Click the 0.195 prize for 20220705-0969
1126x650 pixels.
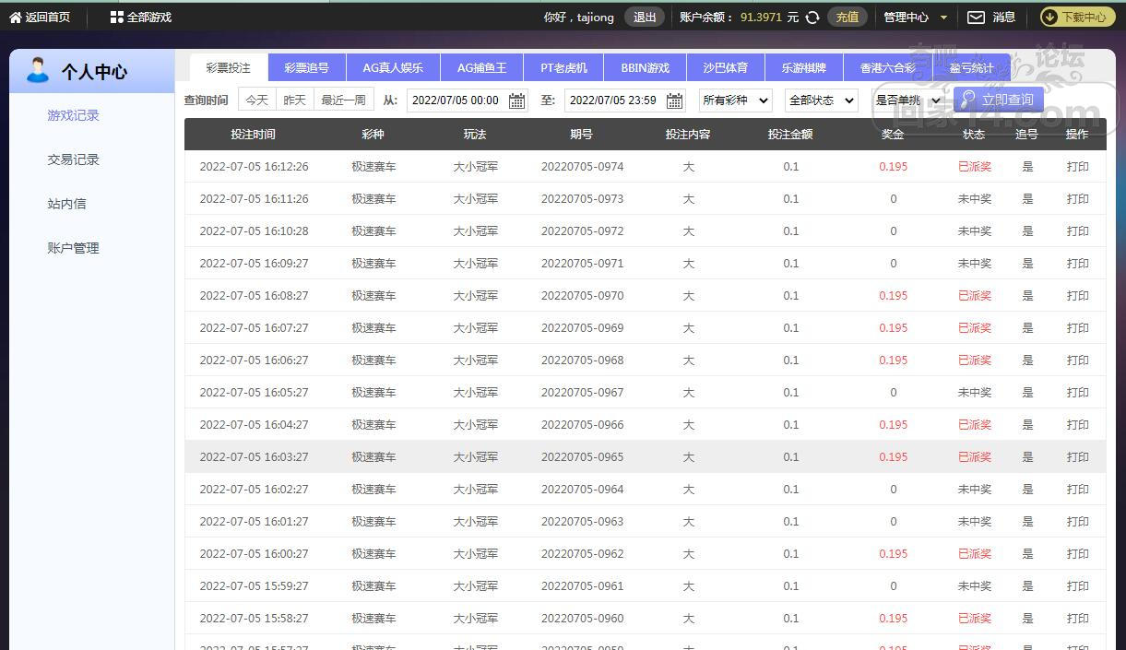pos(893,328)
